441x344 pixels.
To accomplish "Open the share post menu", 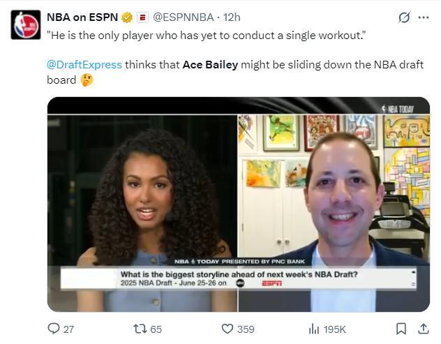I will [423, 329].
